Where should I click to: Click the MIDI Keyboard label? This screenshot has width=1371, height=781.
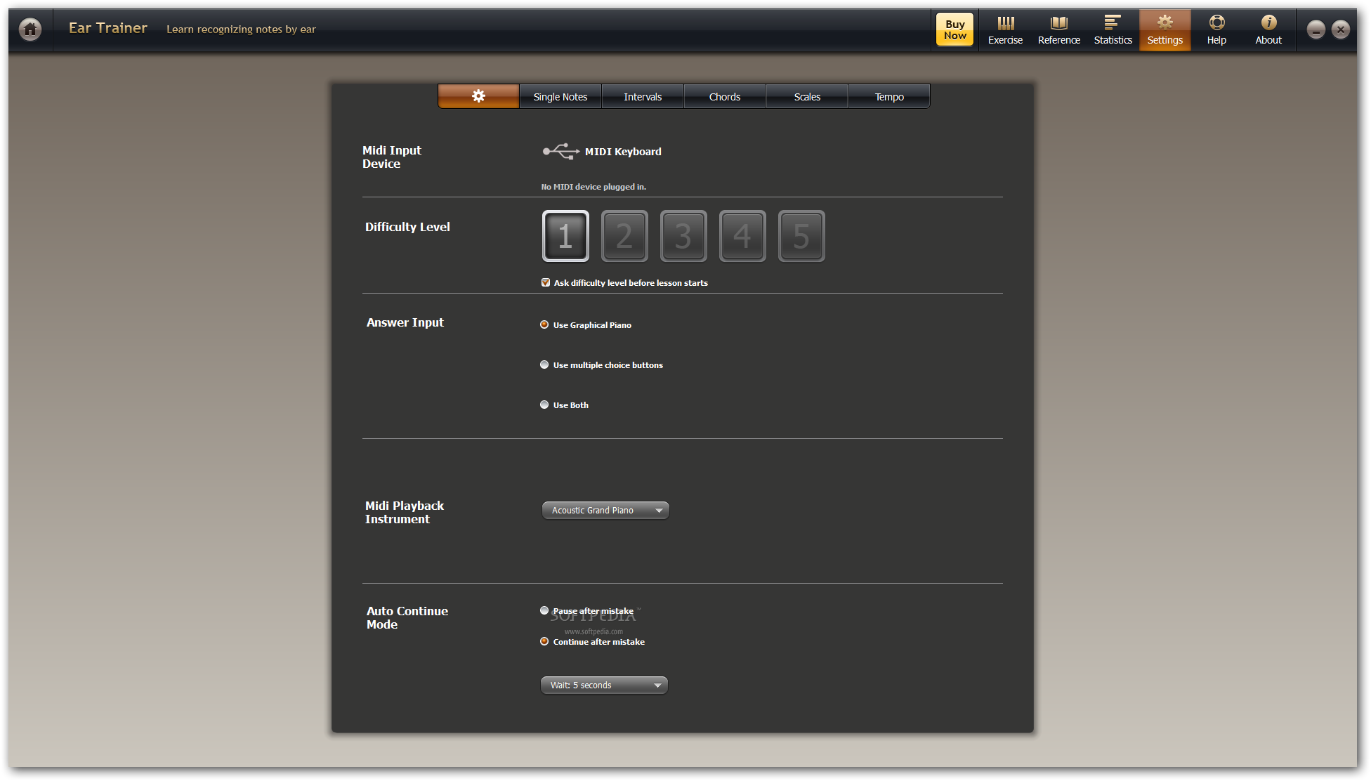pos(623,152)
